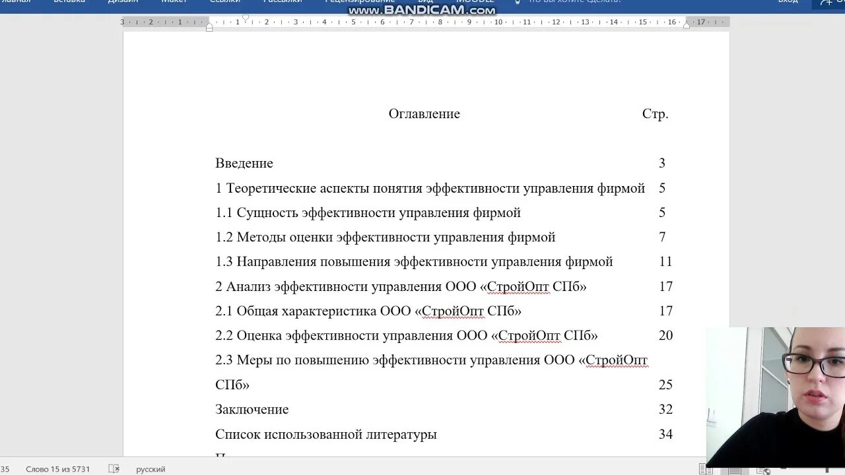Click page number 34 beside Список литературы
This screenshot has width=845, height=475.
pos(665,434)
